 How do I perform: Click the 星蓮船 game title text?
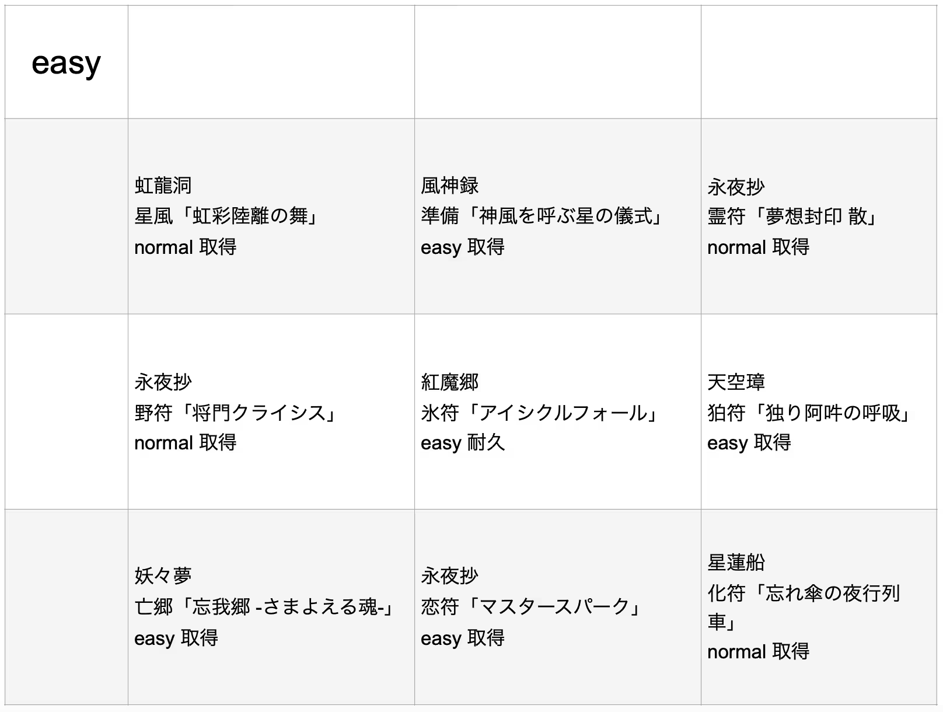click(x=736, y=563)
